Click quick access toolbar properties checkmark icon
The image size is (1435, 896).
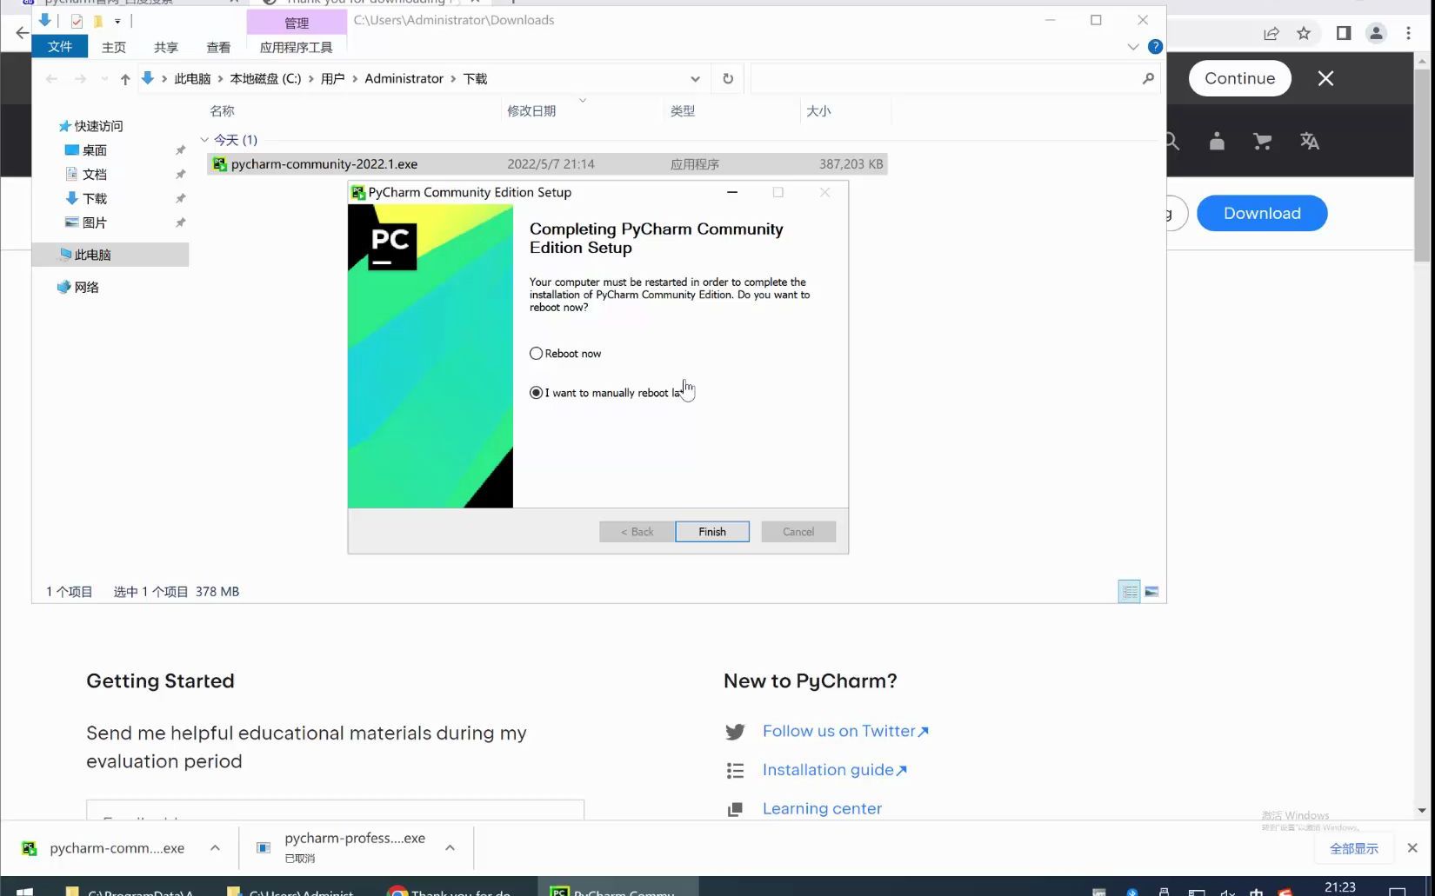(77, 21)
